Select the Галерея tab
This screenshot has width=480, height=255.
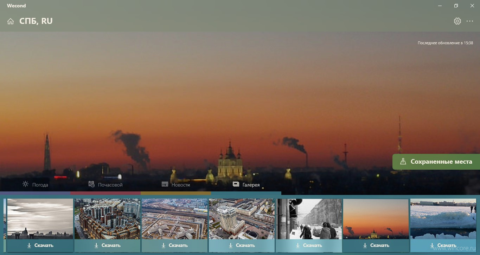pos(246,184)
